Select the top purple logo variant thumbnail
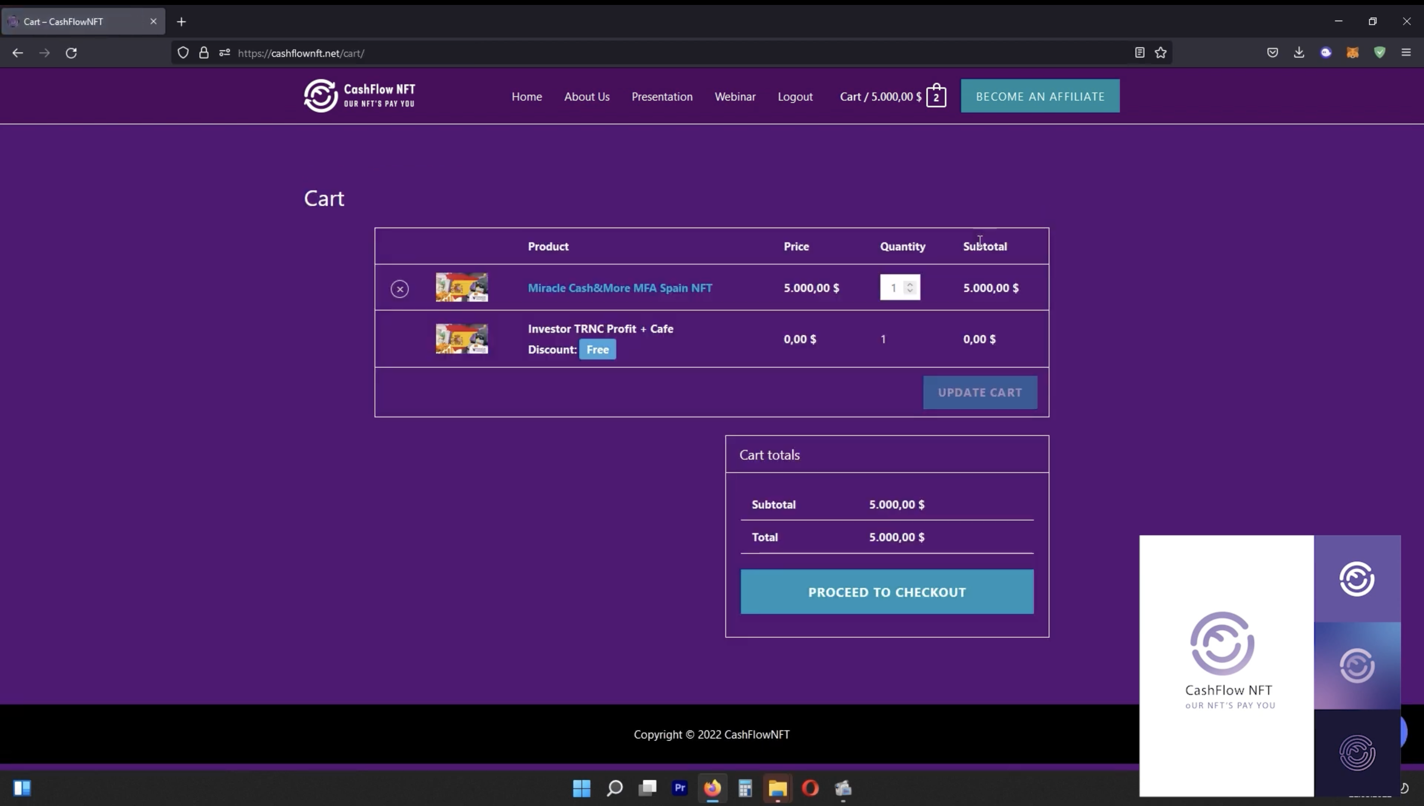1424x806 pixels. pyautogui.click(x=1357, y=579)
